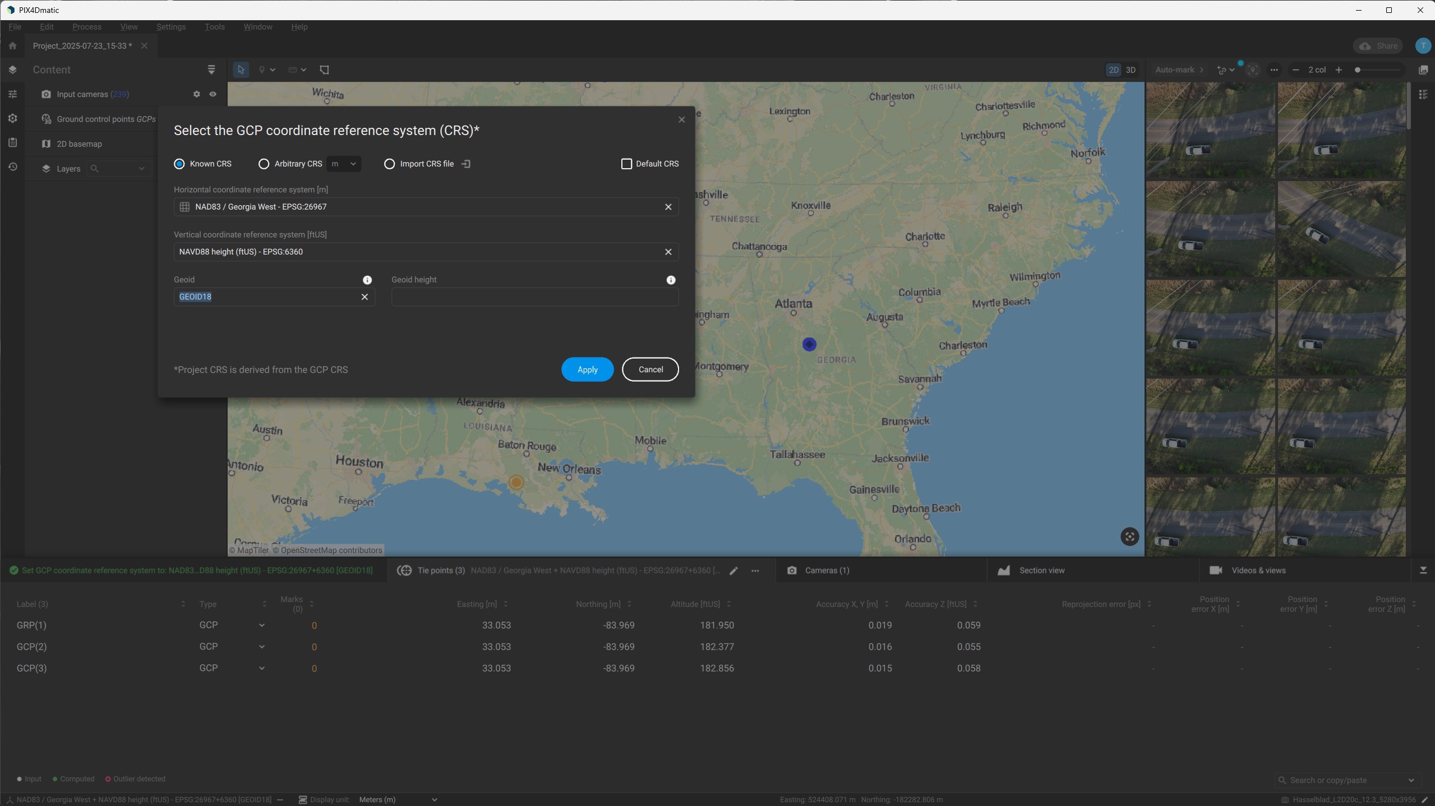Enable the Default CRS checkbox
This screenshot has height=806, width=1435.
click(626, 164)
